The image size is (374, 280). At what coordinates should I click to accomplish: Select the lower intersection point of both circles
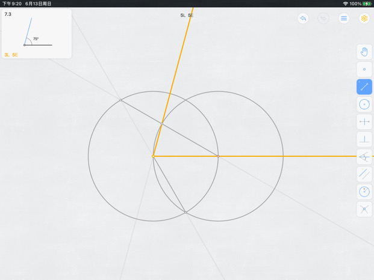[185, 212]
